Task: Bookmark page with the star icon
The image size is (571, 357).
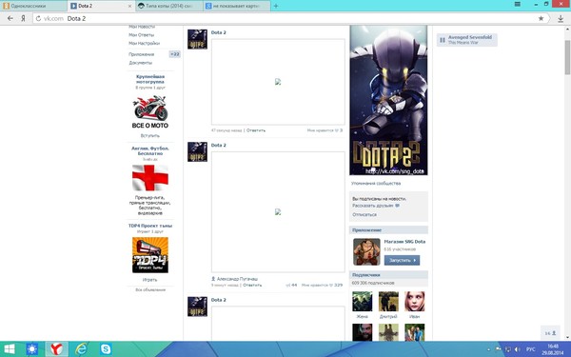Action: coord(541,18)
